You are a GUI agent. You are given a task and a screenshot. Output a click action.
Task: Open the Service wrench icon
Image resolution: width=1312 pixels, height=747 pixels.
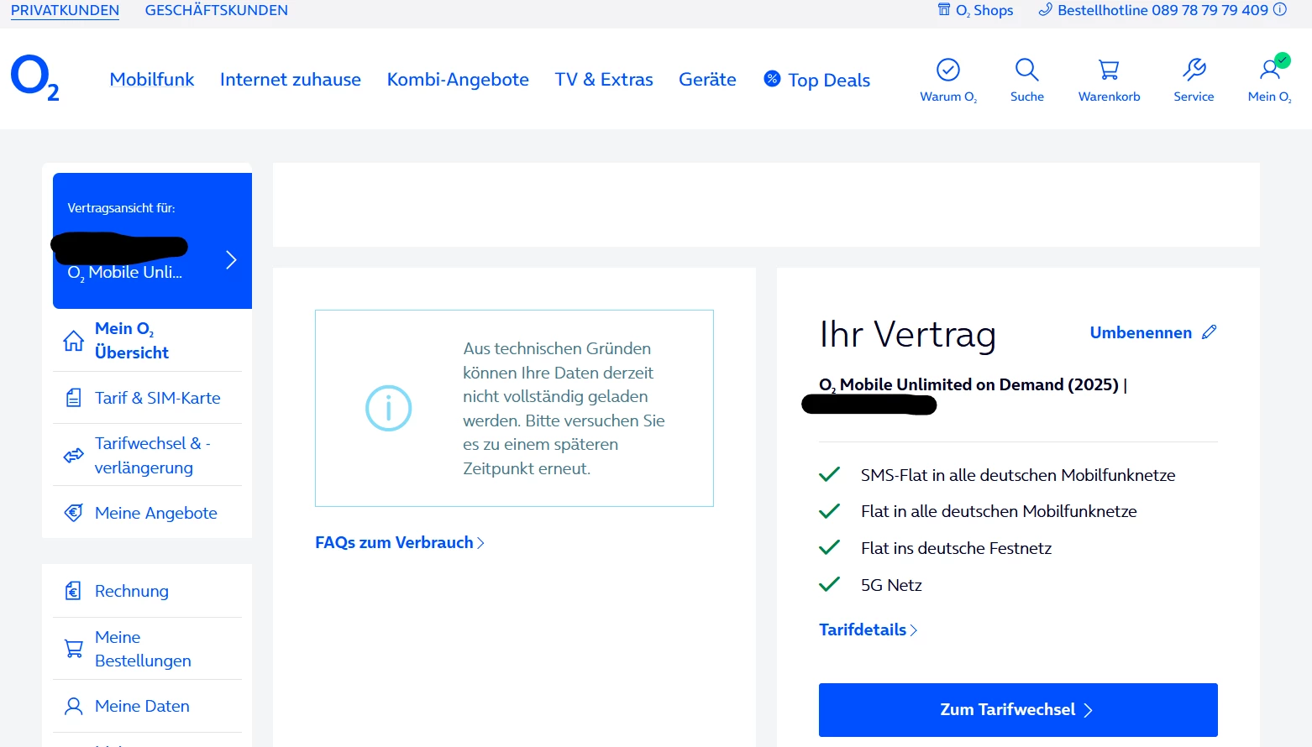click(1194, 70)
